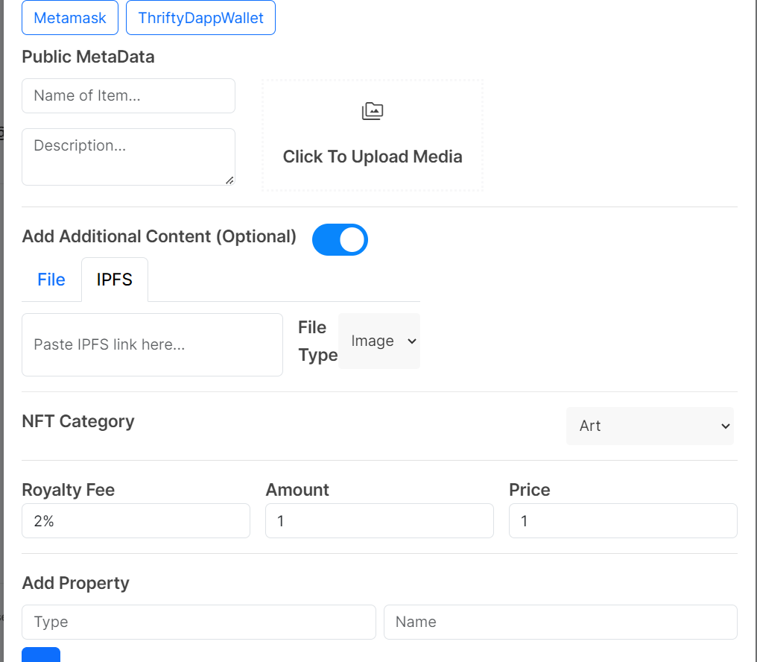Screen dimensions: 757x662
Task: Focus the property Name field
Action: 560,622
